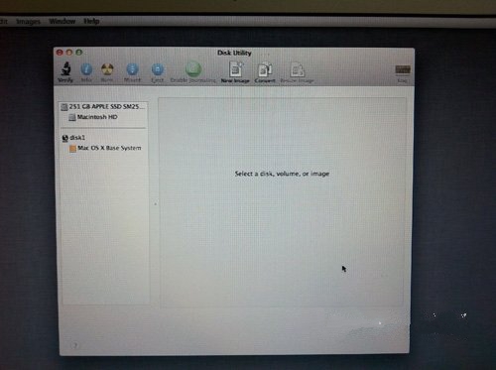This screenshot has height=370, width=496.
Task: Select the 251 GB APPLE SSD disk
Action: [103, 106]
